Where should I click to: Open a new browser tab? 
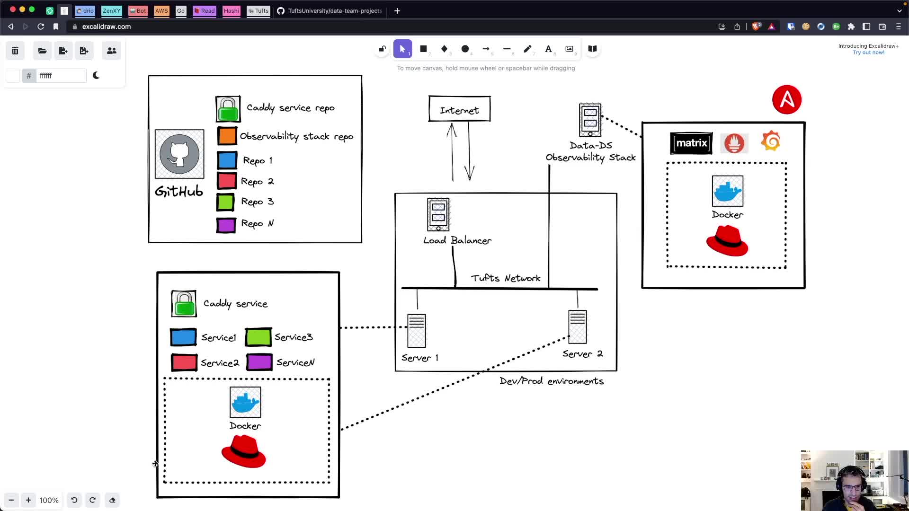click(x=397, y=10)
